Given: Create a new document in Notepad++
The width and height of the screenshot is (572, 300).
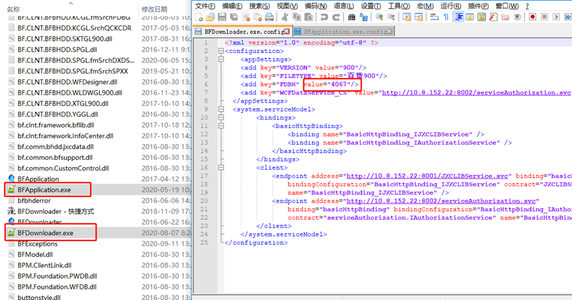Looking at the screenshot, I should pyautogui.click(x=199, y=17).
